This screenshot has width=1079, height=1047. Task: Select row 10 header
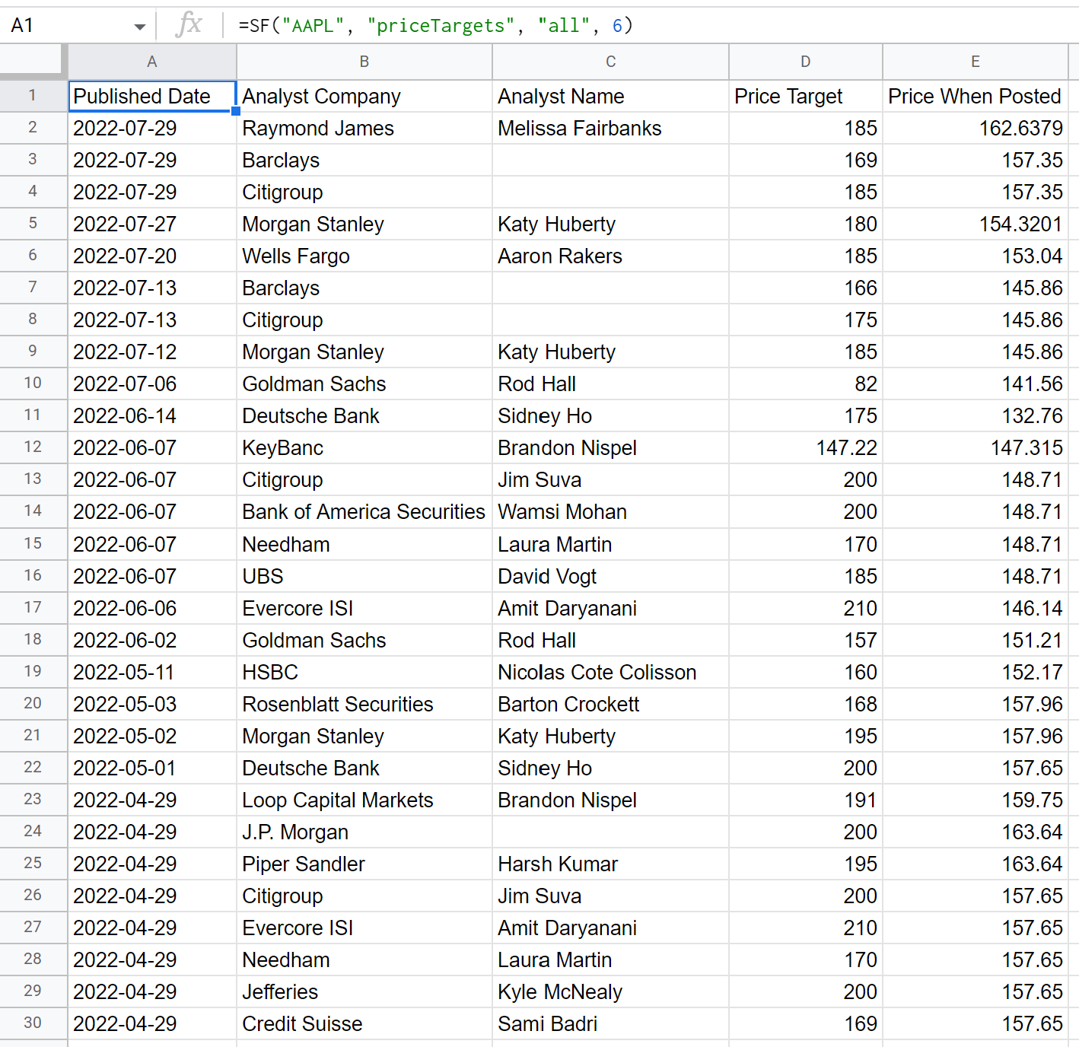33,383
